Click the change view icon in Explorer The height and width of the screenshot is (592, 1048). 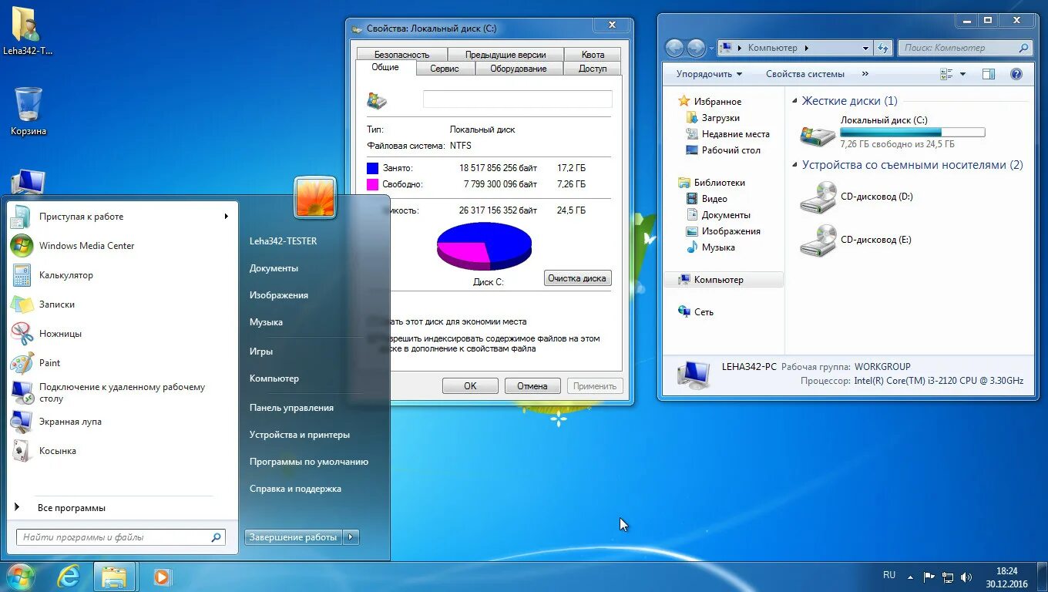947,74
